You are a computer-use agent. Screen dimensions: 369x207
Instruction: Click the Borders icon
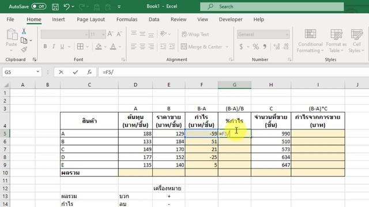tap(80, 47)
